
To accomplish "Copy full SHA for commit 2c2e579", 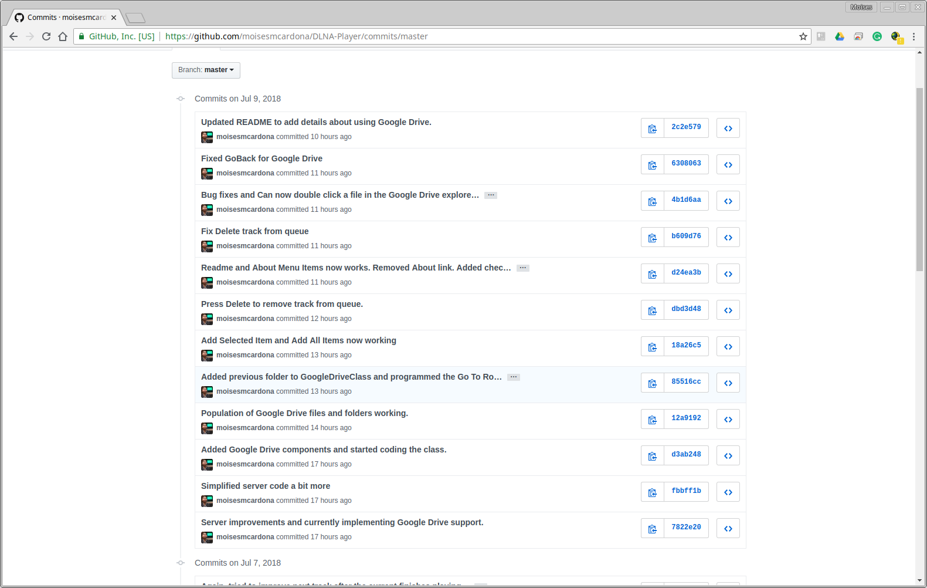I will tap(653, 128).
